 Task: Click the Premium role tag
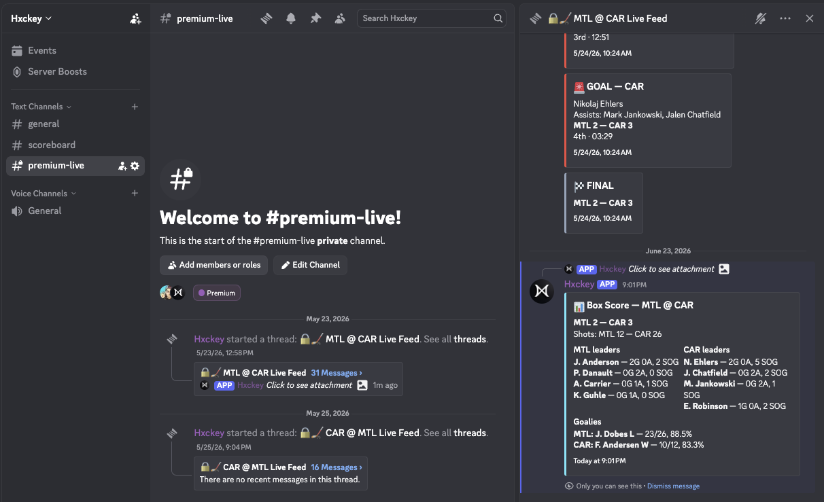point(217,293)
